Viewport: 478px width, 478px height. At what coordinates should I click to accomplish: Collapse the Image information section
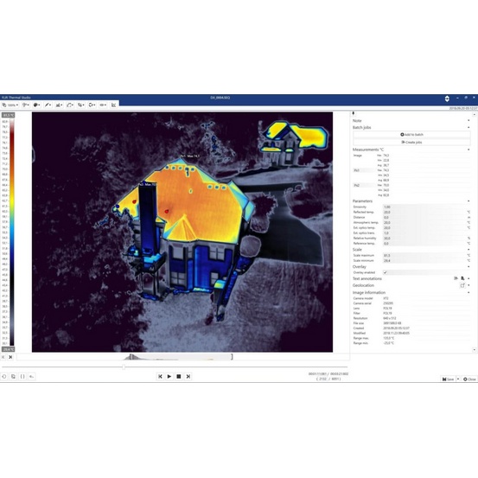point(468,293)
